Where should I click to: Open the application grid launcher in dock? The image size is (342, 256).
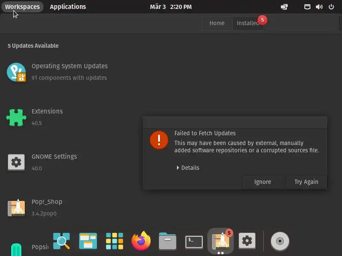(x=115, y=241)
